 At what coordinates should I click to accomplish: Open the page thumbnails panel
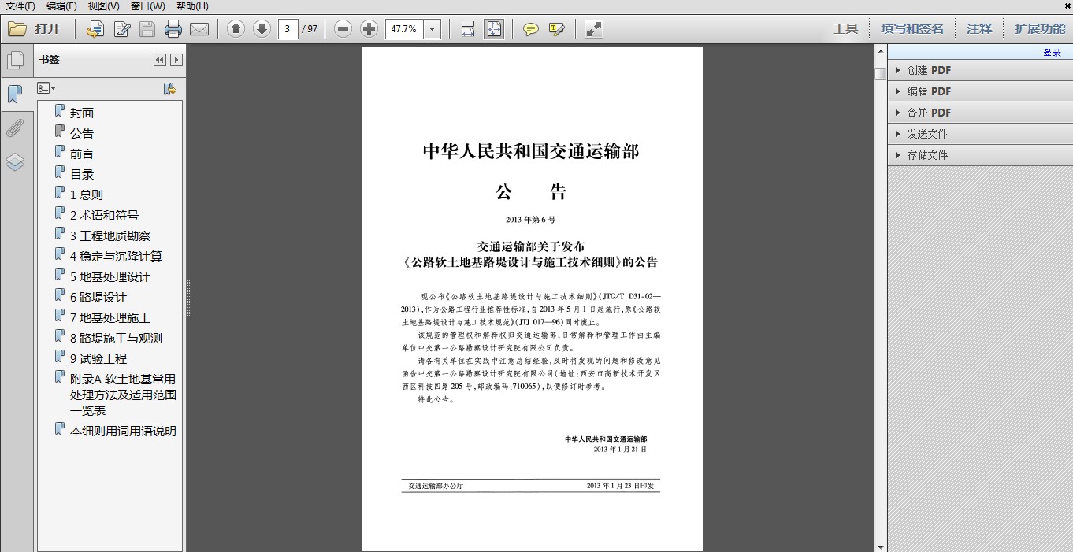point(15,60)
